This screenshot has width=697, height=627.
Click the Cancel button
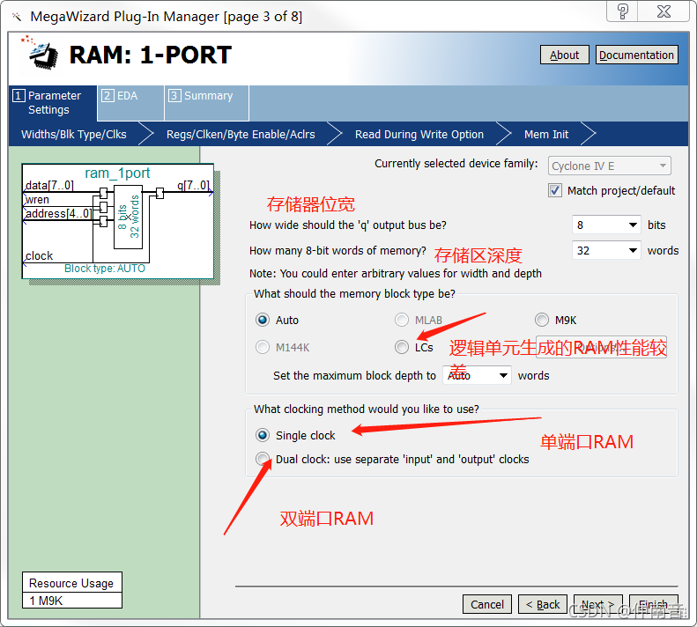pyautogui.click(x=487, y=604)
